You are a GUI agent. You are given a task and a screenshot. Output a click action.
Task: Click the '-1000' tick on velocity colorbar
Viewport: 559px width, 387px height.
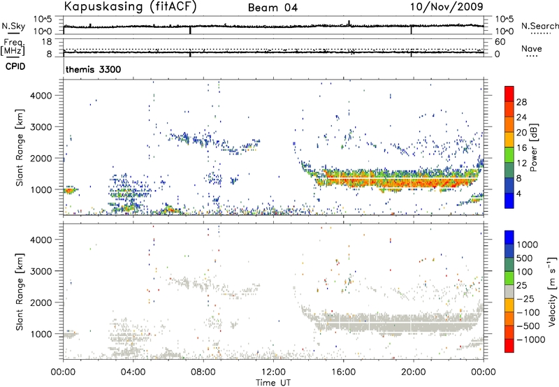(531, 339)
